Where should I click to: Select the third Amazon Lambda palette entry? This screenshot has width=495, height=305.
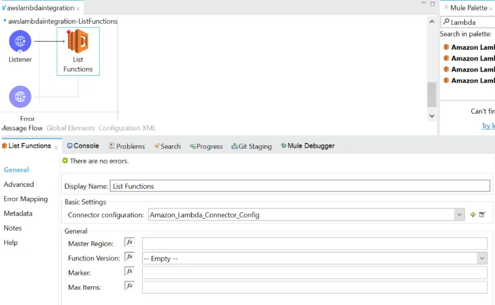click(x=469, y=69)
